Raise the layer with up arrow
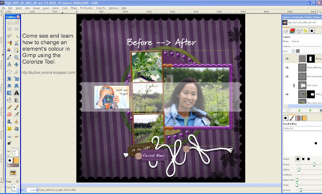Image resolution: width=322 pixels, height=194 pixels. (x=299, y=110)
